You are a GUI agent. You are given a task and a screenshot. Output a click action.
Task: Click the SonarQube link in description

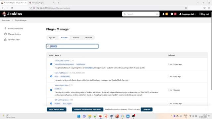coord(89,68)
